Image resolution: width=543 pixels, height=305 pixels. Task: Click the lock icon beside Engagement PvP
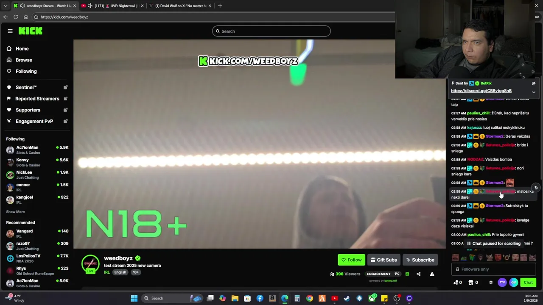(65, 121)
